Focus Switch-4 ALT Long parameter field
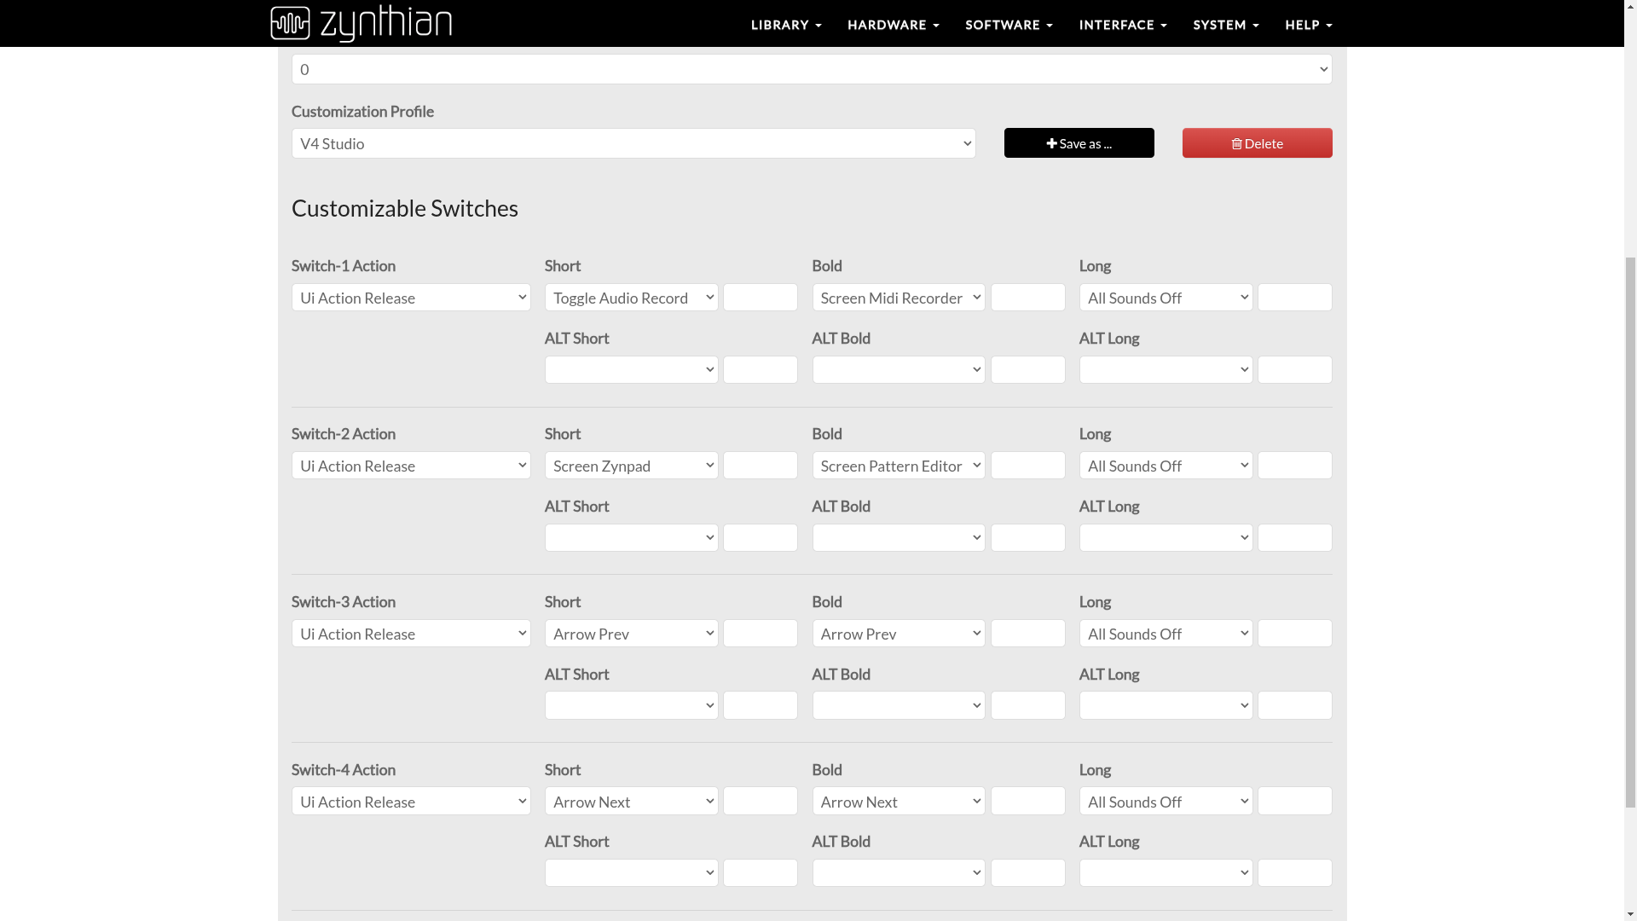 [x=1295, y=873]
